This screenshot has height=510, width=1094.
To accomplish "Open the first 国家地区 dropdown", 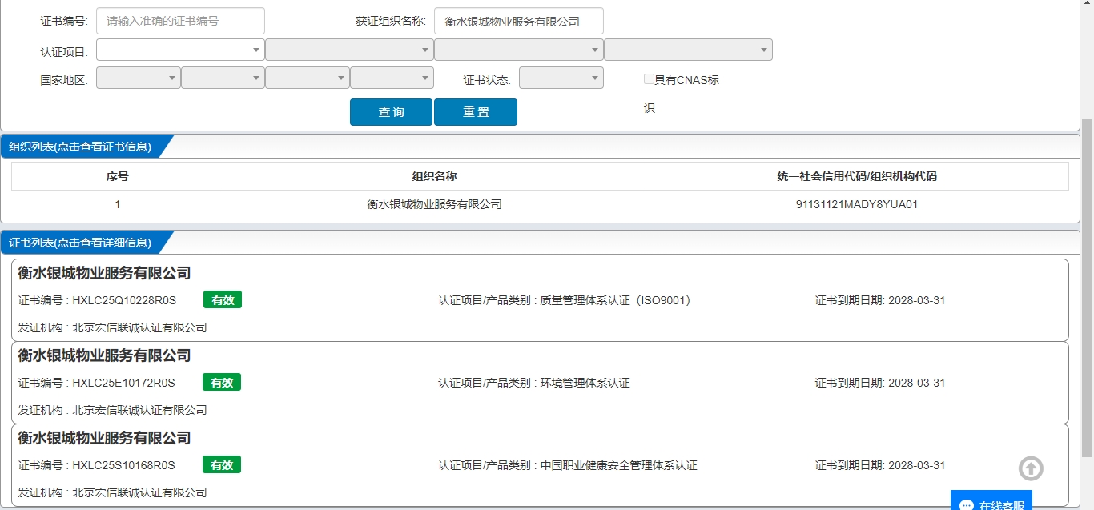I will (x=138, y=78).
